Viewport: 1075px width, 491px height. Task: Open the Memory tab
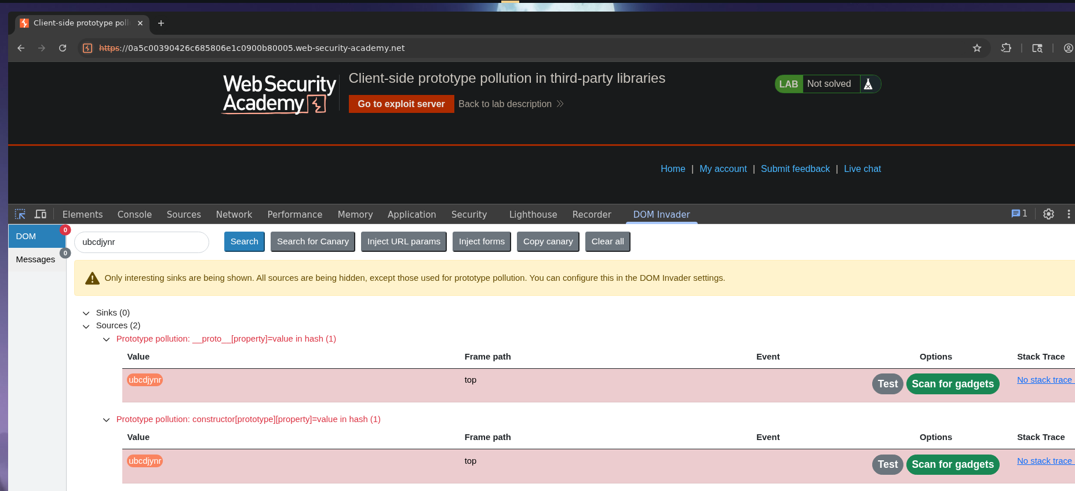point(355,214)
